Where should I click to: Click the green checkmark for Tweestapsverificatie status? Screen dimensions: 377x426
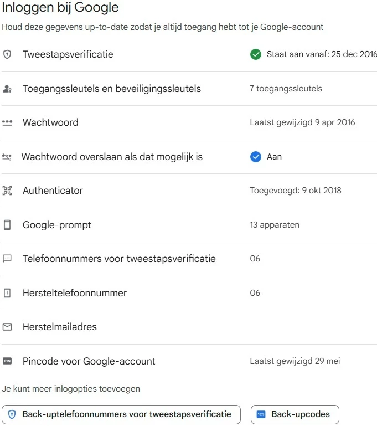(x=255, y=54)
